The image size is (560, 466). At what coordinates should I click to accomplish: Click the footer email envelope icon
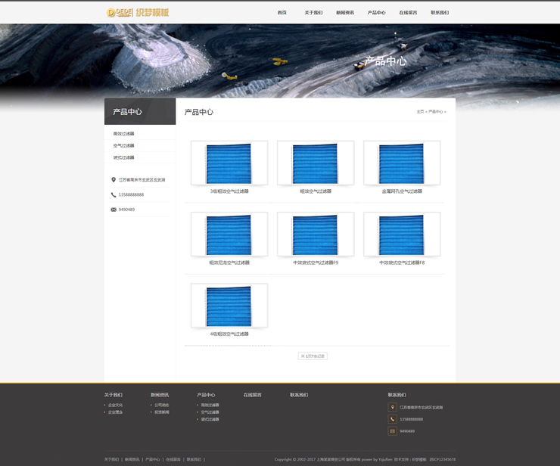pyautogui.click(x=392, y=431)
